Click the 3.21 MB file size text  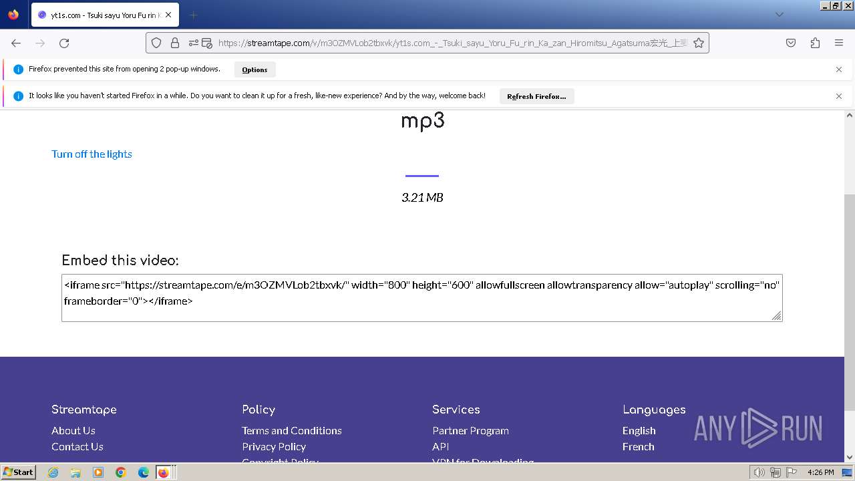[x=422, y=197]
